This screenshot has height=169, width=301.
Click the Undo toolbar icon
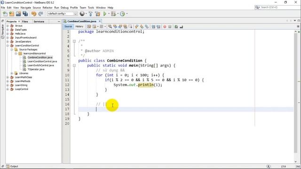point(34,14)
